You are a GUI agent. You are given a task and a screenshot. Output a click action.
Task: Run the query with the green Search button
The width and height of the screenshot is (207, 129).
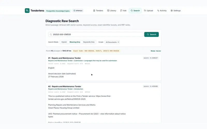click(151, 35)
